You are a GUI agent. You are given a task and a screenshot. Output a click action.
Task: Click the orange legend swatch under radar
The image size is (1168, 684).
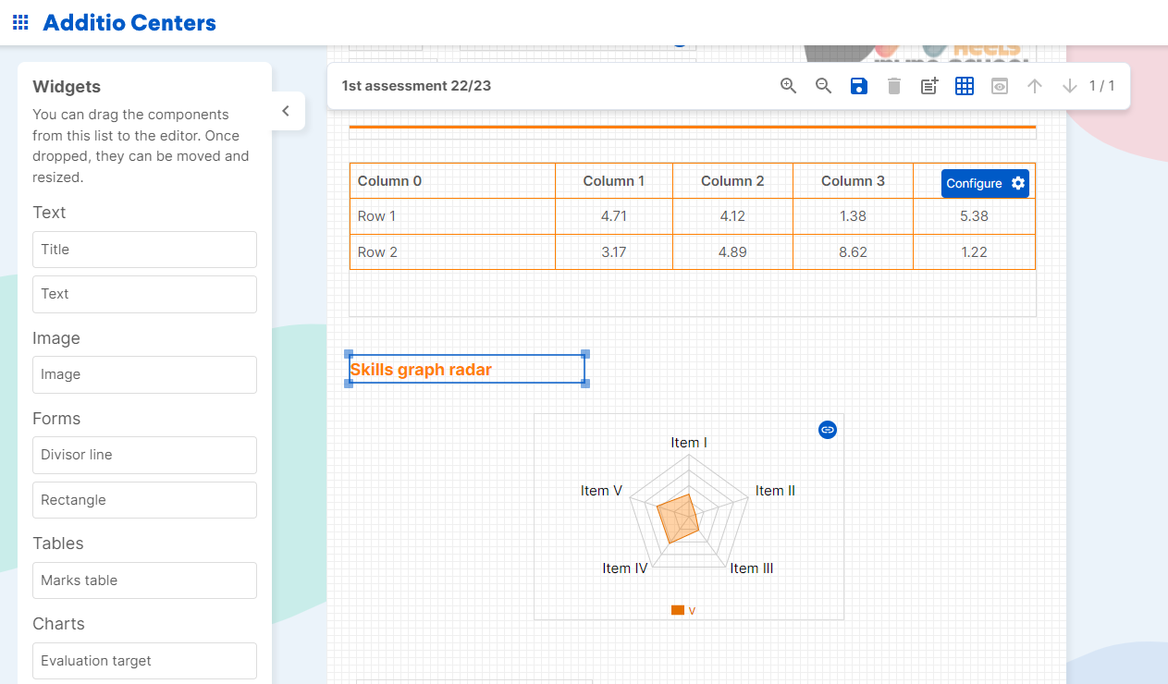coord(678,610)
